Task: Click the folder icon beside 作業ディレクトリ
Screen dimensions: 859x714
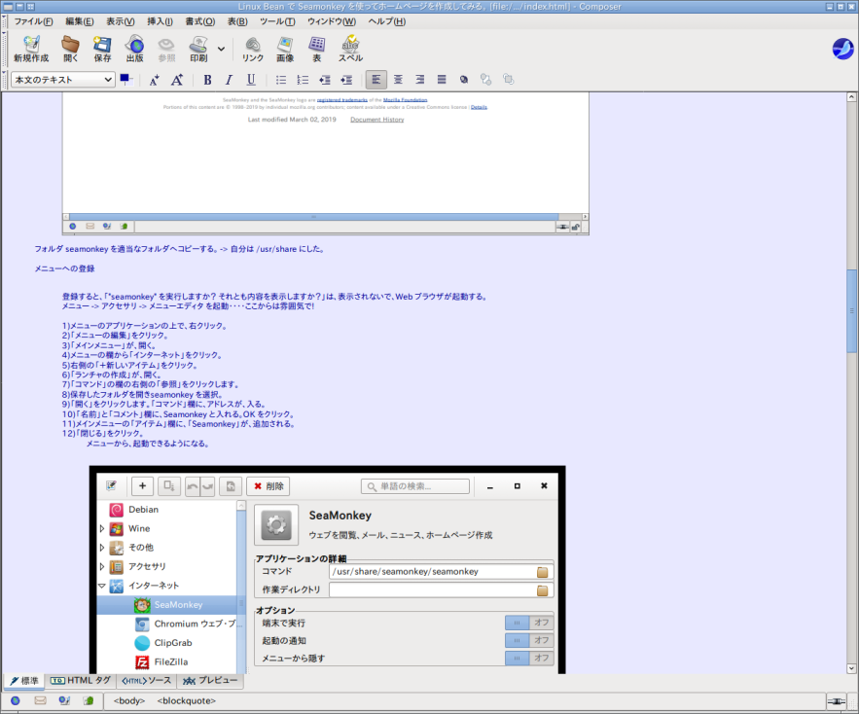Action: 543,590
